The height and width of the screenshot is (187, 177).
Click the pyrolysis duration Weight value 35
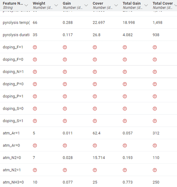tap(35, 35)
